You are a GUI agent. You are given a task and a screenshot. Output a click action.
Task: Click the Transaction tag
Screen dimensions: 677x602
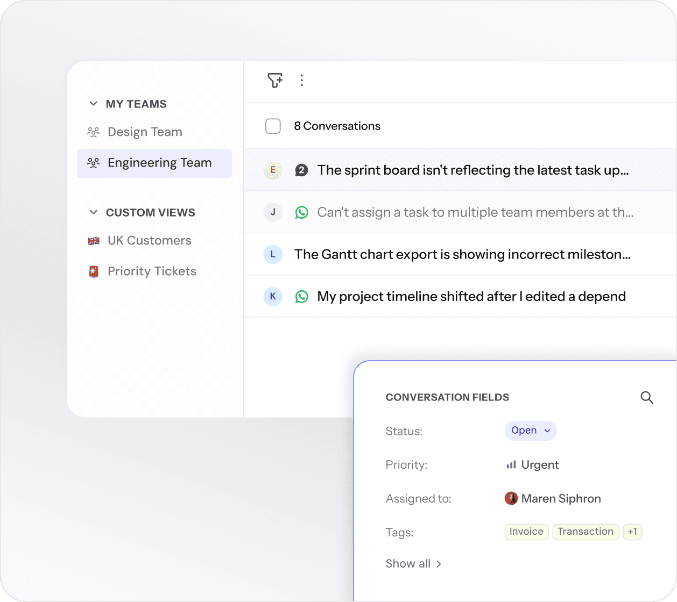point(586,532)
